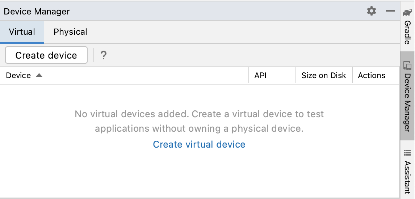
Task: Toggle the Device column sort arrow
Action: 39,75
